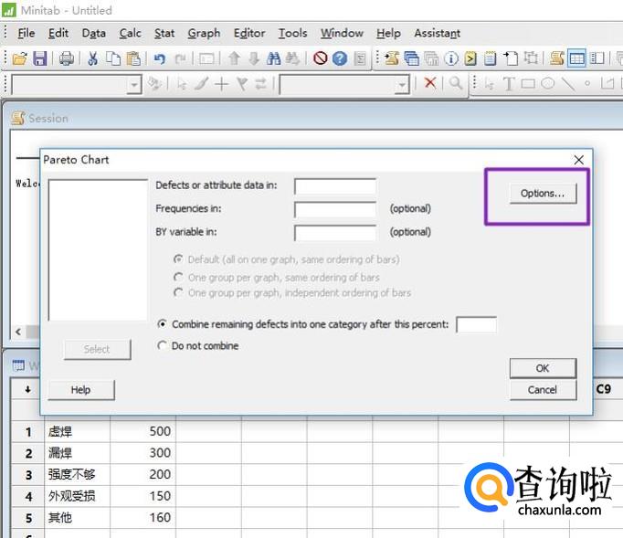
Task: Select worksheet row header 4
Action: pyautogui.click(x=27, y=496)
